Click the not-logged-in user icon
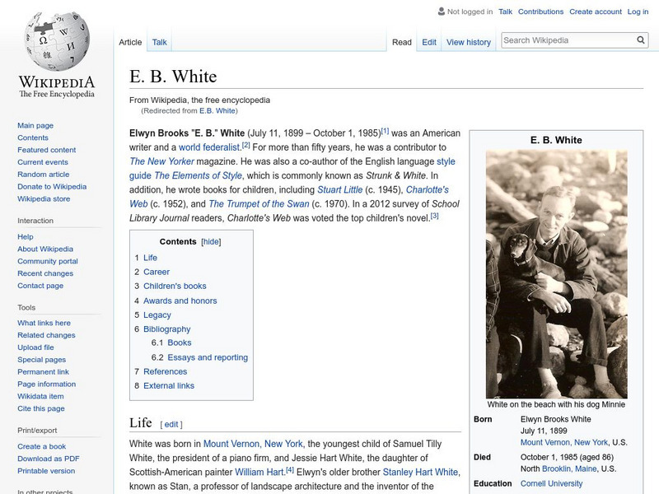This screenshot has height=494, width=659. pyautogui.click(x=442, y=12)
